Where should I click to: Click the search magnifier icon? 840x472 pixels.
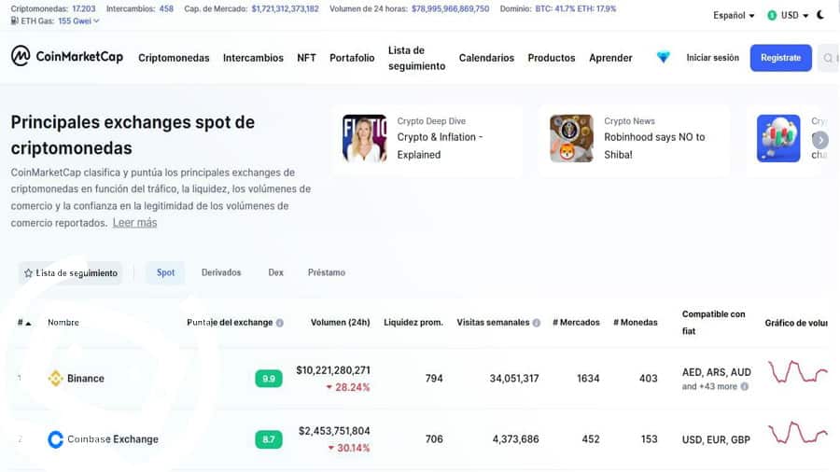click(828, 58)
